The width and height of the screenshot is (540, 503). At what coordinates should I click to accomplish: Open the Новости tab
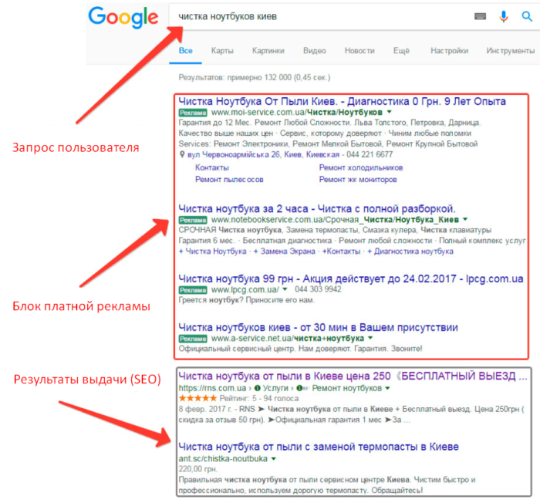point(359,51)
